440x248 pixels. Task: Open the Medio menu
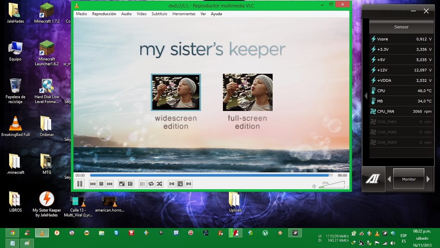[81, 14]
